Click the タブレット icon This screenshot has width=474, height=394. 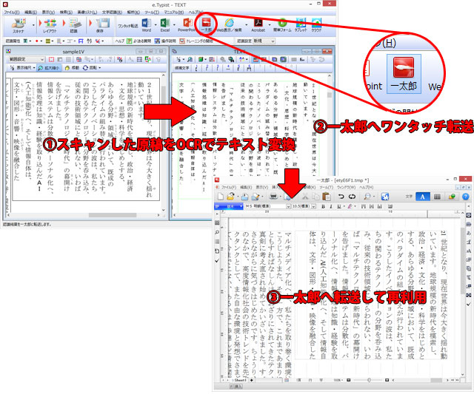[301, 24]
